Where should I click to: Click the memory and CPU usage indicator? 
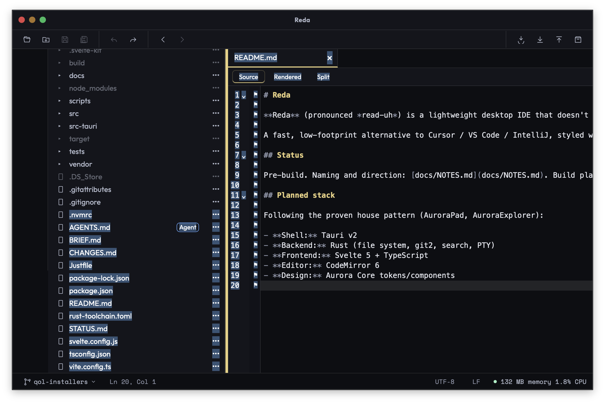[x=540, y=382]
